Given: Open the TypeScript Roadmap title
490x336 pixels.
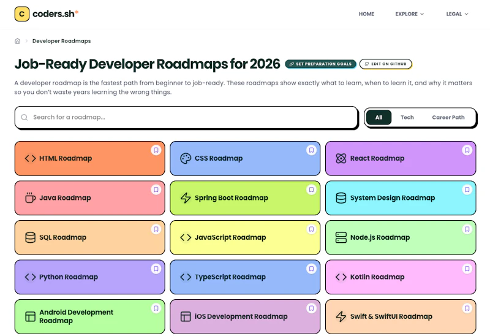Looking at the screenshot, I should coord(230,277).
